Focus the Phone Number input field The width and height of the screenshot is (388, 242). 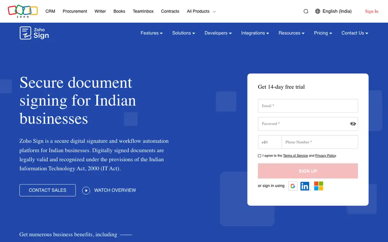[320, 142]
